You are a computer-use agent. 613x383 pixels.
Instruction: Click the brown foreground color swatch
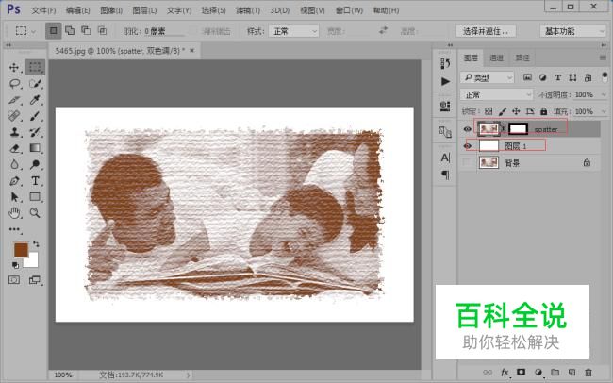pyautogui.click(x=21, y=249)
